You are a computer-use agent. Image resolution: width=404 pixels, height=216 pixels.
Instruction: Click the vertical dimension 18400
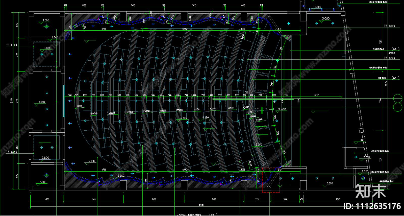(298, 101)
